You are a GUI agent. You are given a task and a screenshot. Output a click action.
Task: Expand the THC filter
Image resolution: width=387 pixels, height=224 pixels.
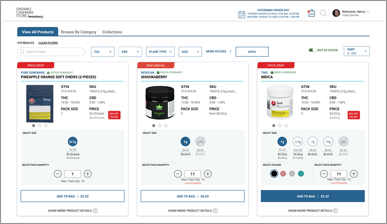coord(103,52)
